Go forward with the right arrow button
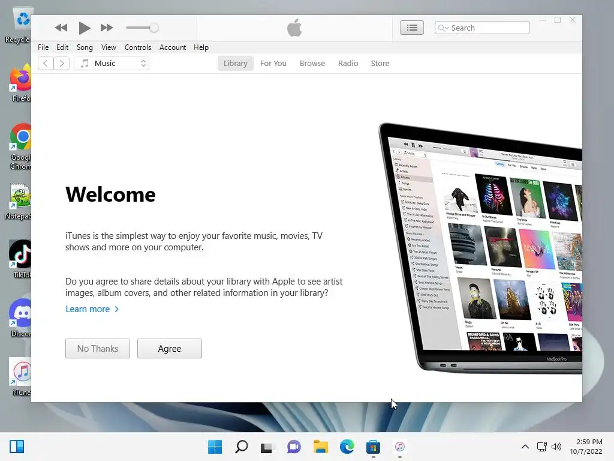Viewport: 614px width, 461px height. [x=62, y=64]
